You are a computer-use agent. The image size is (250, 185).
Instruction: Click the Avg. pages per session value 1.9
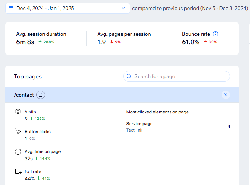click(x=101, y=42)
